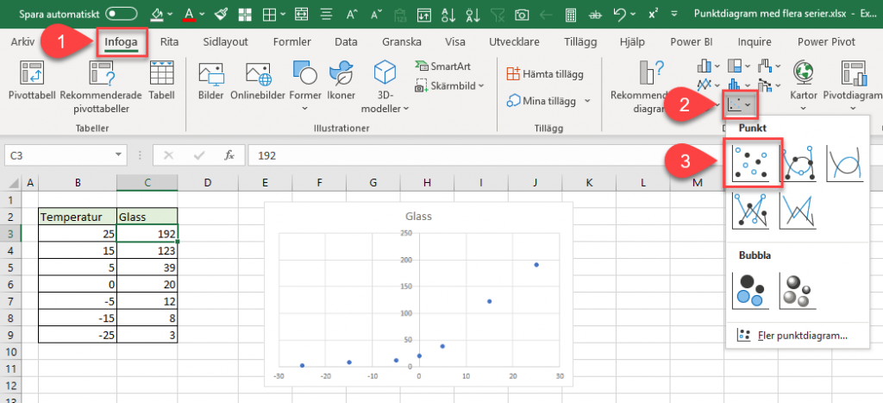Open the Arkiv tab
The image size is (883, 403).
pyautogui.click(x=22, y=41)
